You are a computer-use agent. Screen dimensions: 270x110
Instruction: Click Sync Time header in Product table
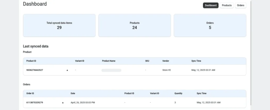click(196, 61)
